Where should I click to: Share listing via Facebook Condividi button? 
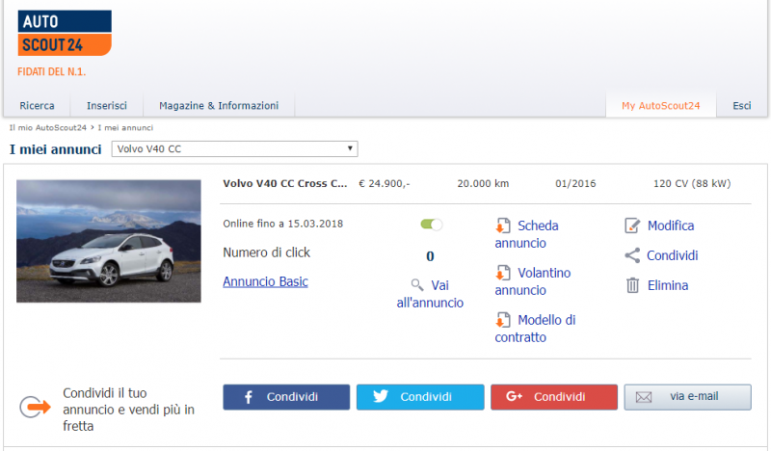[286, 397]
